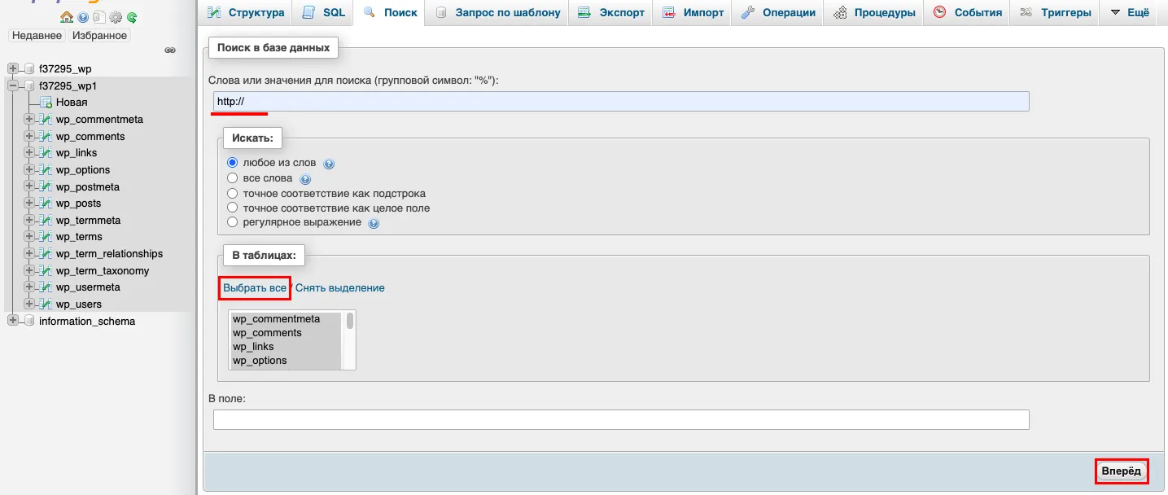The width and height of the screenshot is (1168, 495).
Task: Open the navigation panel settings gear icon
Action: [116, 17]
